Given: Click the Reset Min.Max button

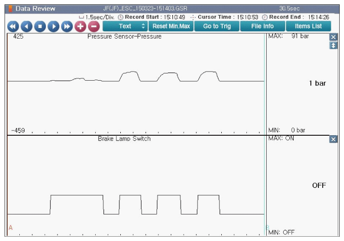Looking at the screenshot, I should pos(171,26).
